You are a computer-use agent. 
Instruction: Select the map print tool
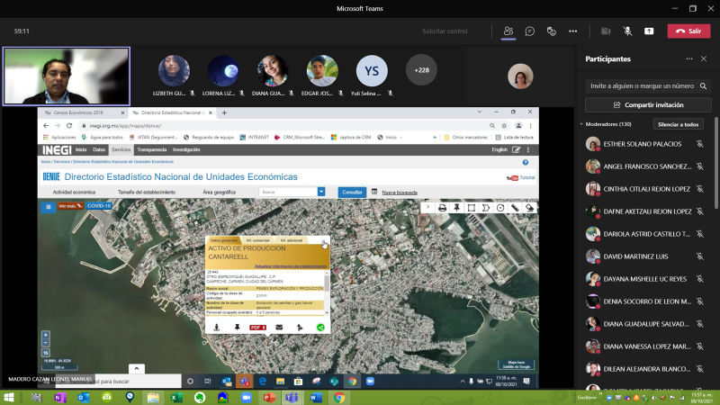coord(442,208)
